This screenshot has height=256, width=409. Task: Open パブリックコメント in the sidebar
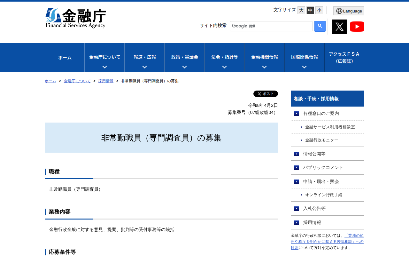[x=328, y=167]
